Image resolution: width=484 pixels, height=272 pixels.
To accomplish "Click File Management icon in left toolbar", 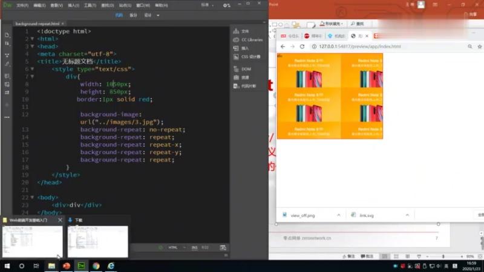I will tap(7, 44).
